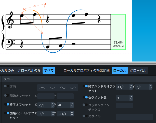156x123 pixels.
Task: Switch to グローバルのみ filter
Action: pyautogui.click(x=29, y=70)
